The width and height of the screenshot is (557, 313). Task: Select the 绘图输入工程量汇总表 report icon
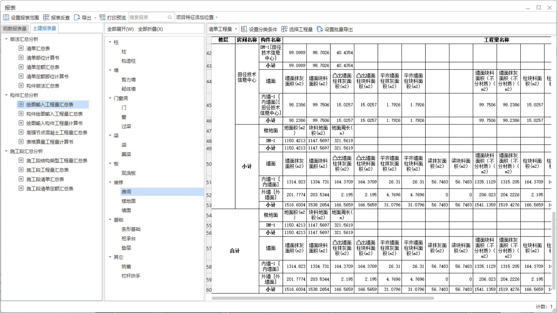point(21,104)
